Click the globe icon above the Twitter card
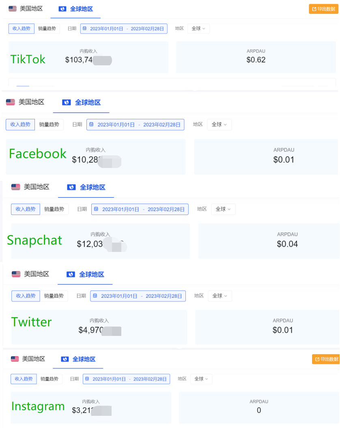Viewport: 340px width, 428px height. click(x=71, y=274)
